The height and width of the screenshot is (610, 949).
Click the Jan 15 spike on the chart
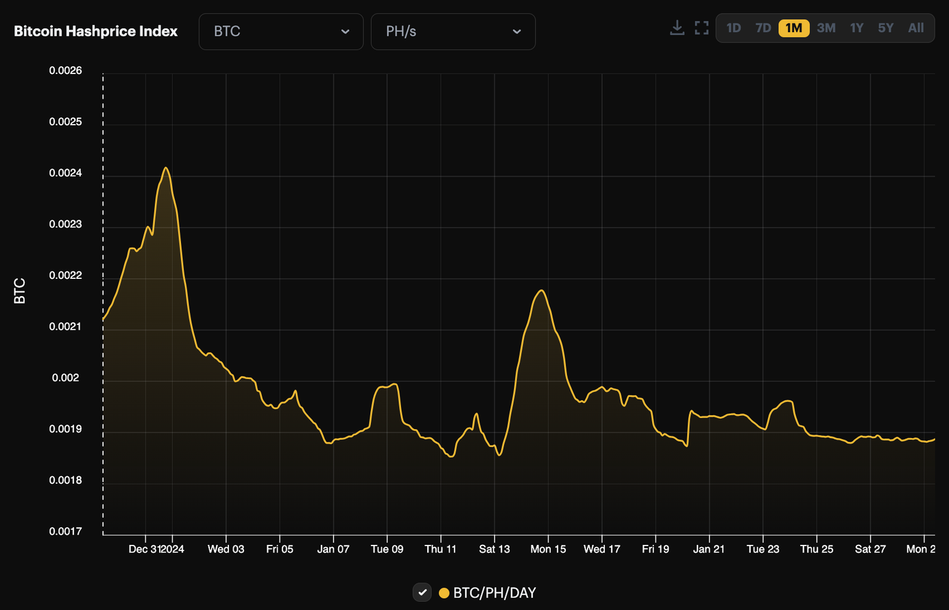(x=540, y=291)
